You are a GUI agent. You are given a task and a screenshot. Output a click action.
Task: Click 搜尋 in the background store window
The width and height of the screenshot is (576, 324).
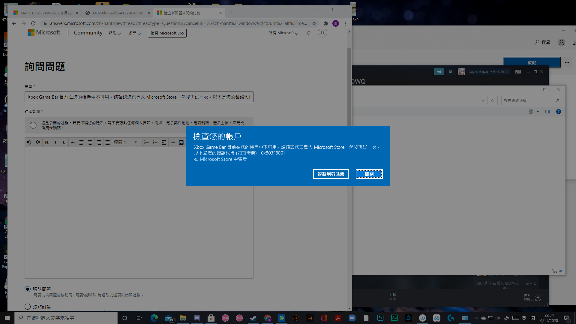[x=542, y=42]
